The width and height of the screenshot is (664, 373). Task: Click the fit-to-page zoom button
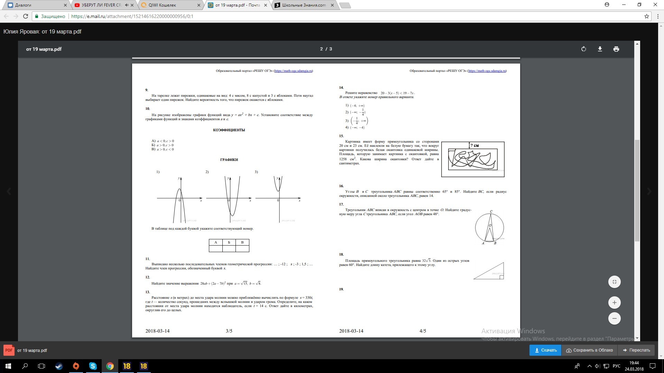(x=615, y=282)
